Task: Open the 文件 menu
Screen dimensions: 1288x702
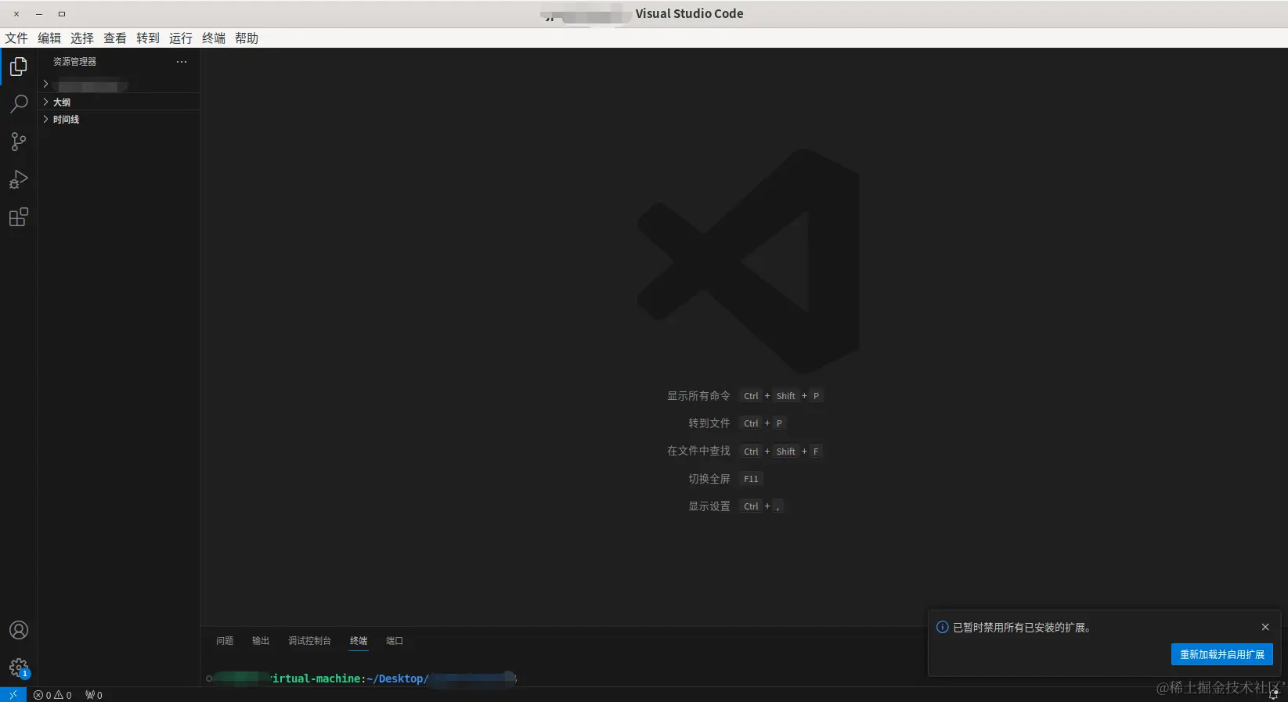Action: point(16,38)
